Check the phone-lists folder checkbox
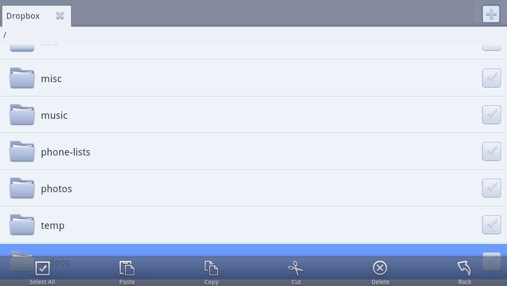Viewport: 507px width, 286px height. pyautogui.click(x=492, y=151)
